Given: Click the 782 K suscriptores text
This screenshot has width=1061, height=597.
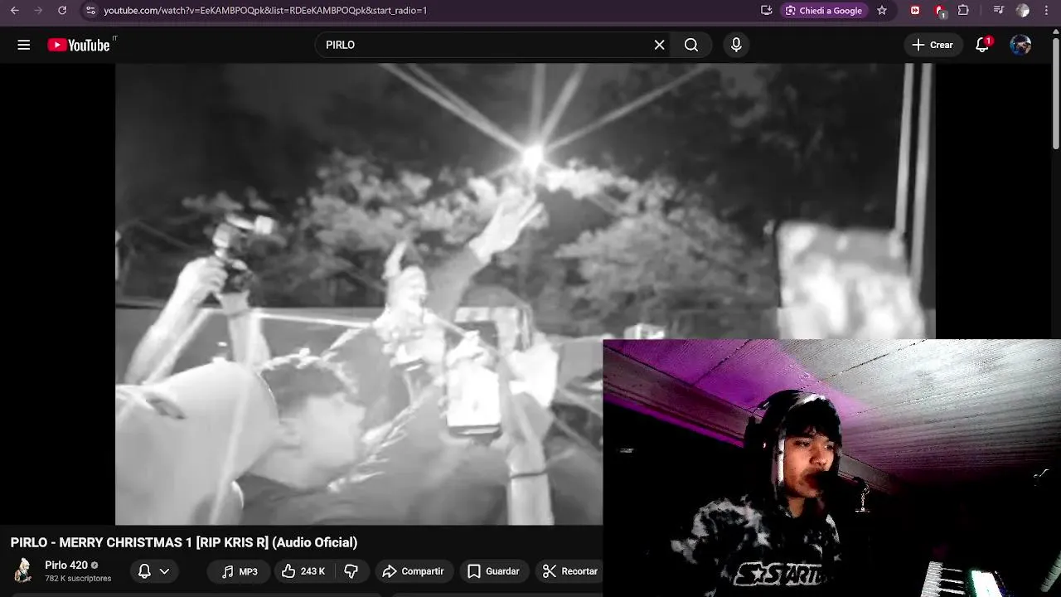Looking at the screenshot, I should [x=78, y=579].
